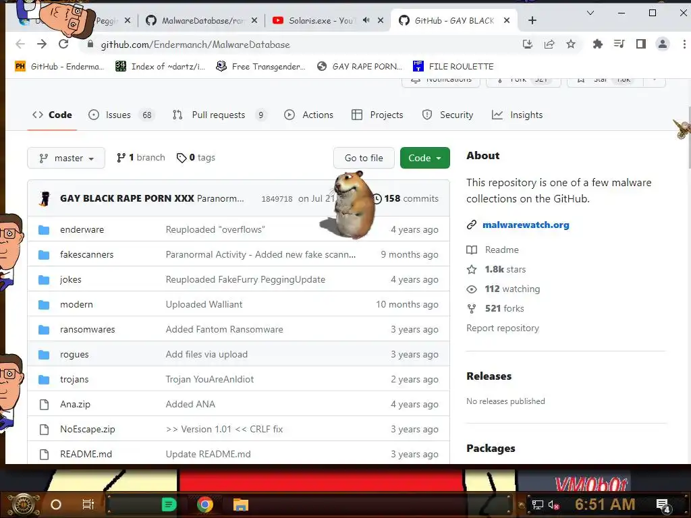Screen dimensions: 691x518
Task: View the 521 forks link
Action: coord(495,308)
